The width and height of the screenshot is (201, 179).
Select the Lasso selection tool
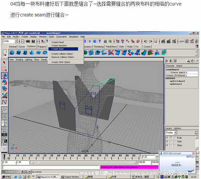(x=4, y=69)
